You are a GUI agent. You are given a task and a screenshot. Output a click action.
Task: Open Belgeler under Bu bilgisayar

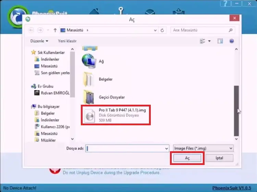coord(45,113)
